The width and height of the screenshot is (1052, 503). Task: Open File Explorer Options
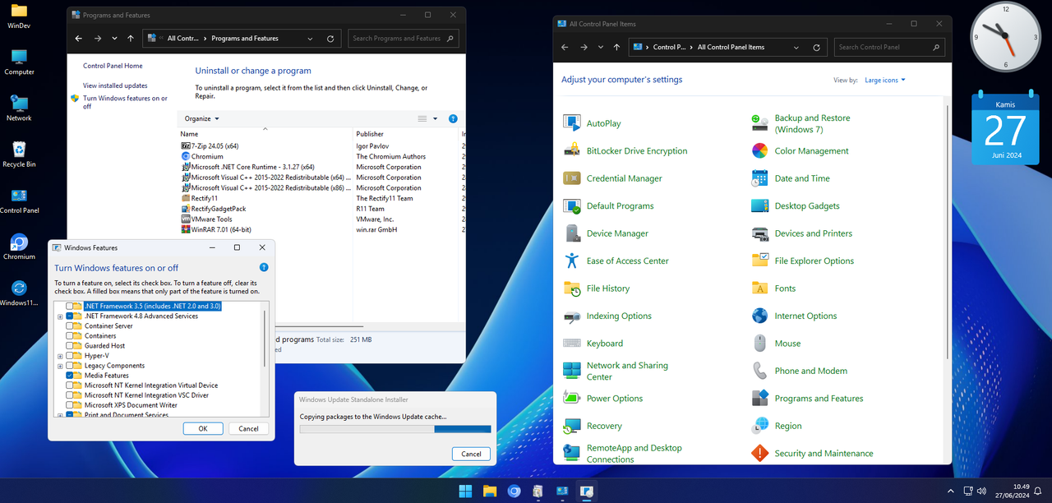[x=803, y=261]
